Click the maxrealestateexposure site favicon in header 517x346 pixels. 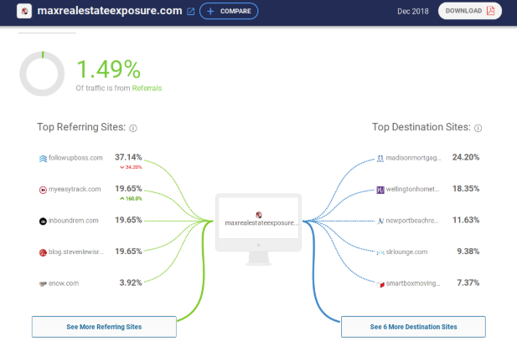click(x=25, y=11)
